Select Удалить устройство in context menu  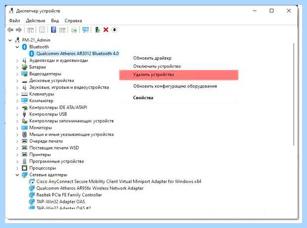(x=179, y=75)
